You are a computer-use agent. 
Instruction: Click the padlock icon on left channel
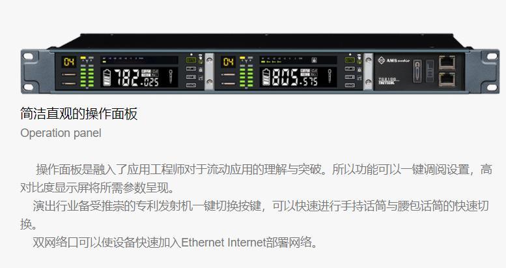(x=201, y=70)
